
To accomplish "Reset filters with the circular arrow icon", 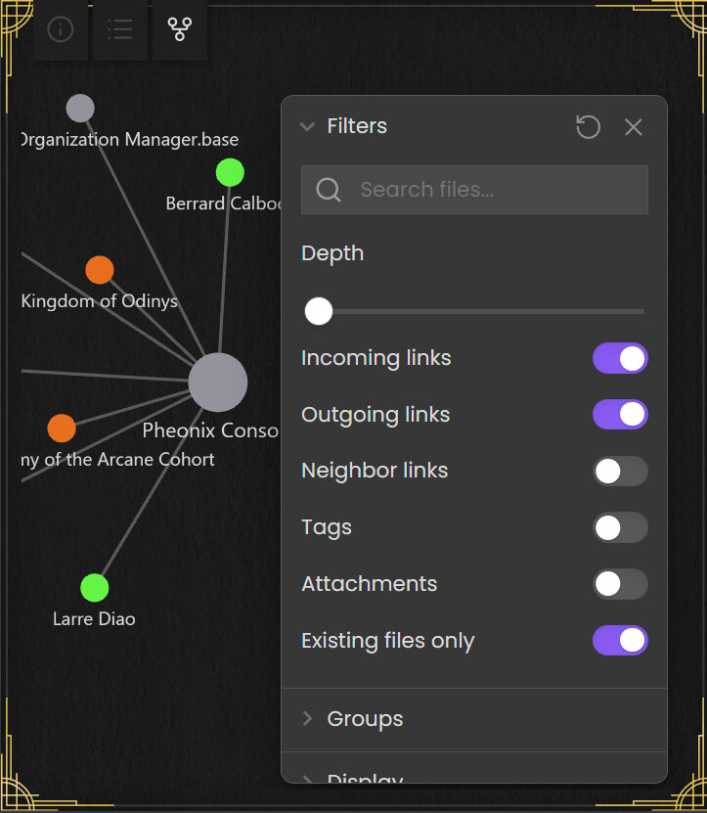I will [588, 127].
